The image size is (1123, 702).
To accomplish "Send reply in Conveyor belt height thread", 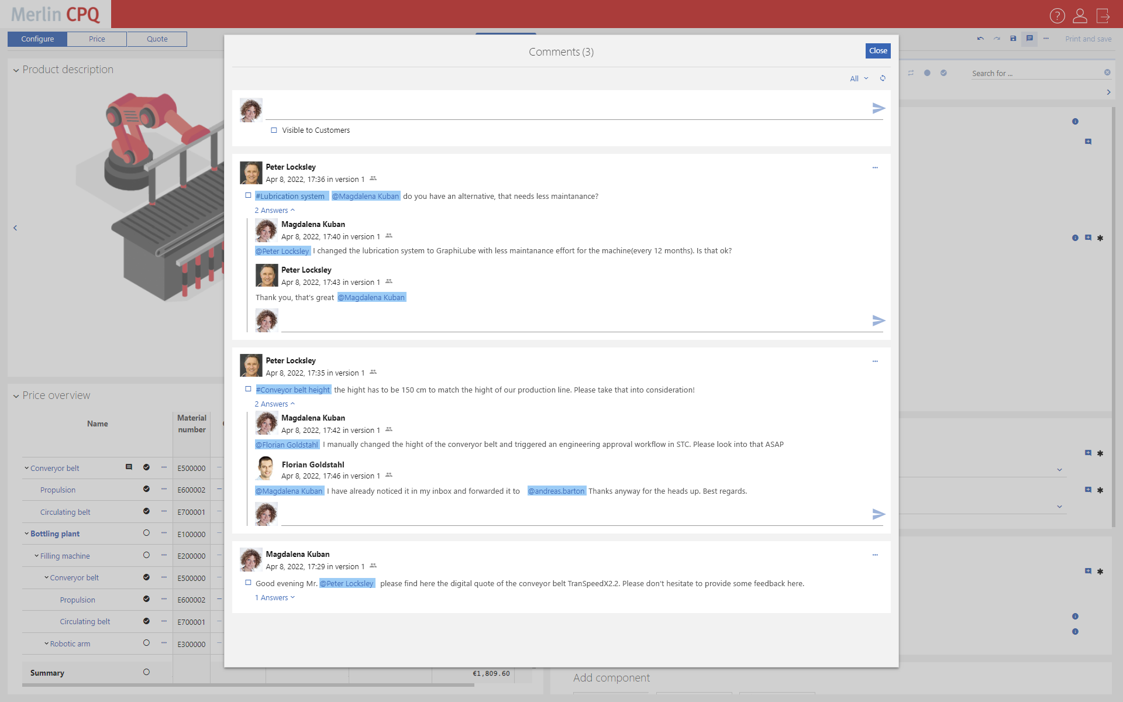I will [878, 514].
